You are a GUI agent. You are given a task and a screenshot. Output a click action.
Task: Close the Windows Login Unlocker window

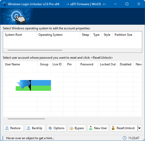point(139,4)
